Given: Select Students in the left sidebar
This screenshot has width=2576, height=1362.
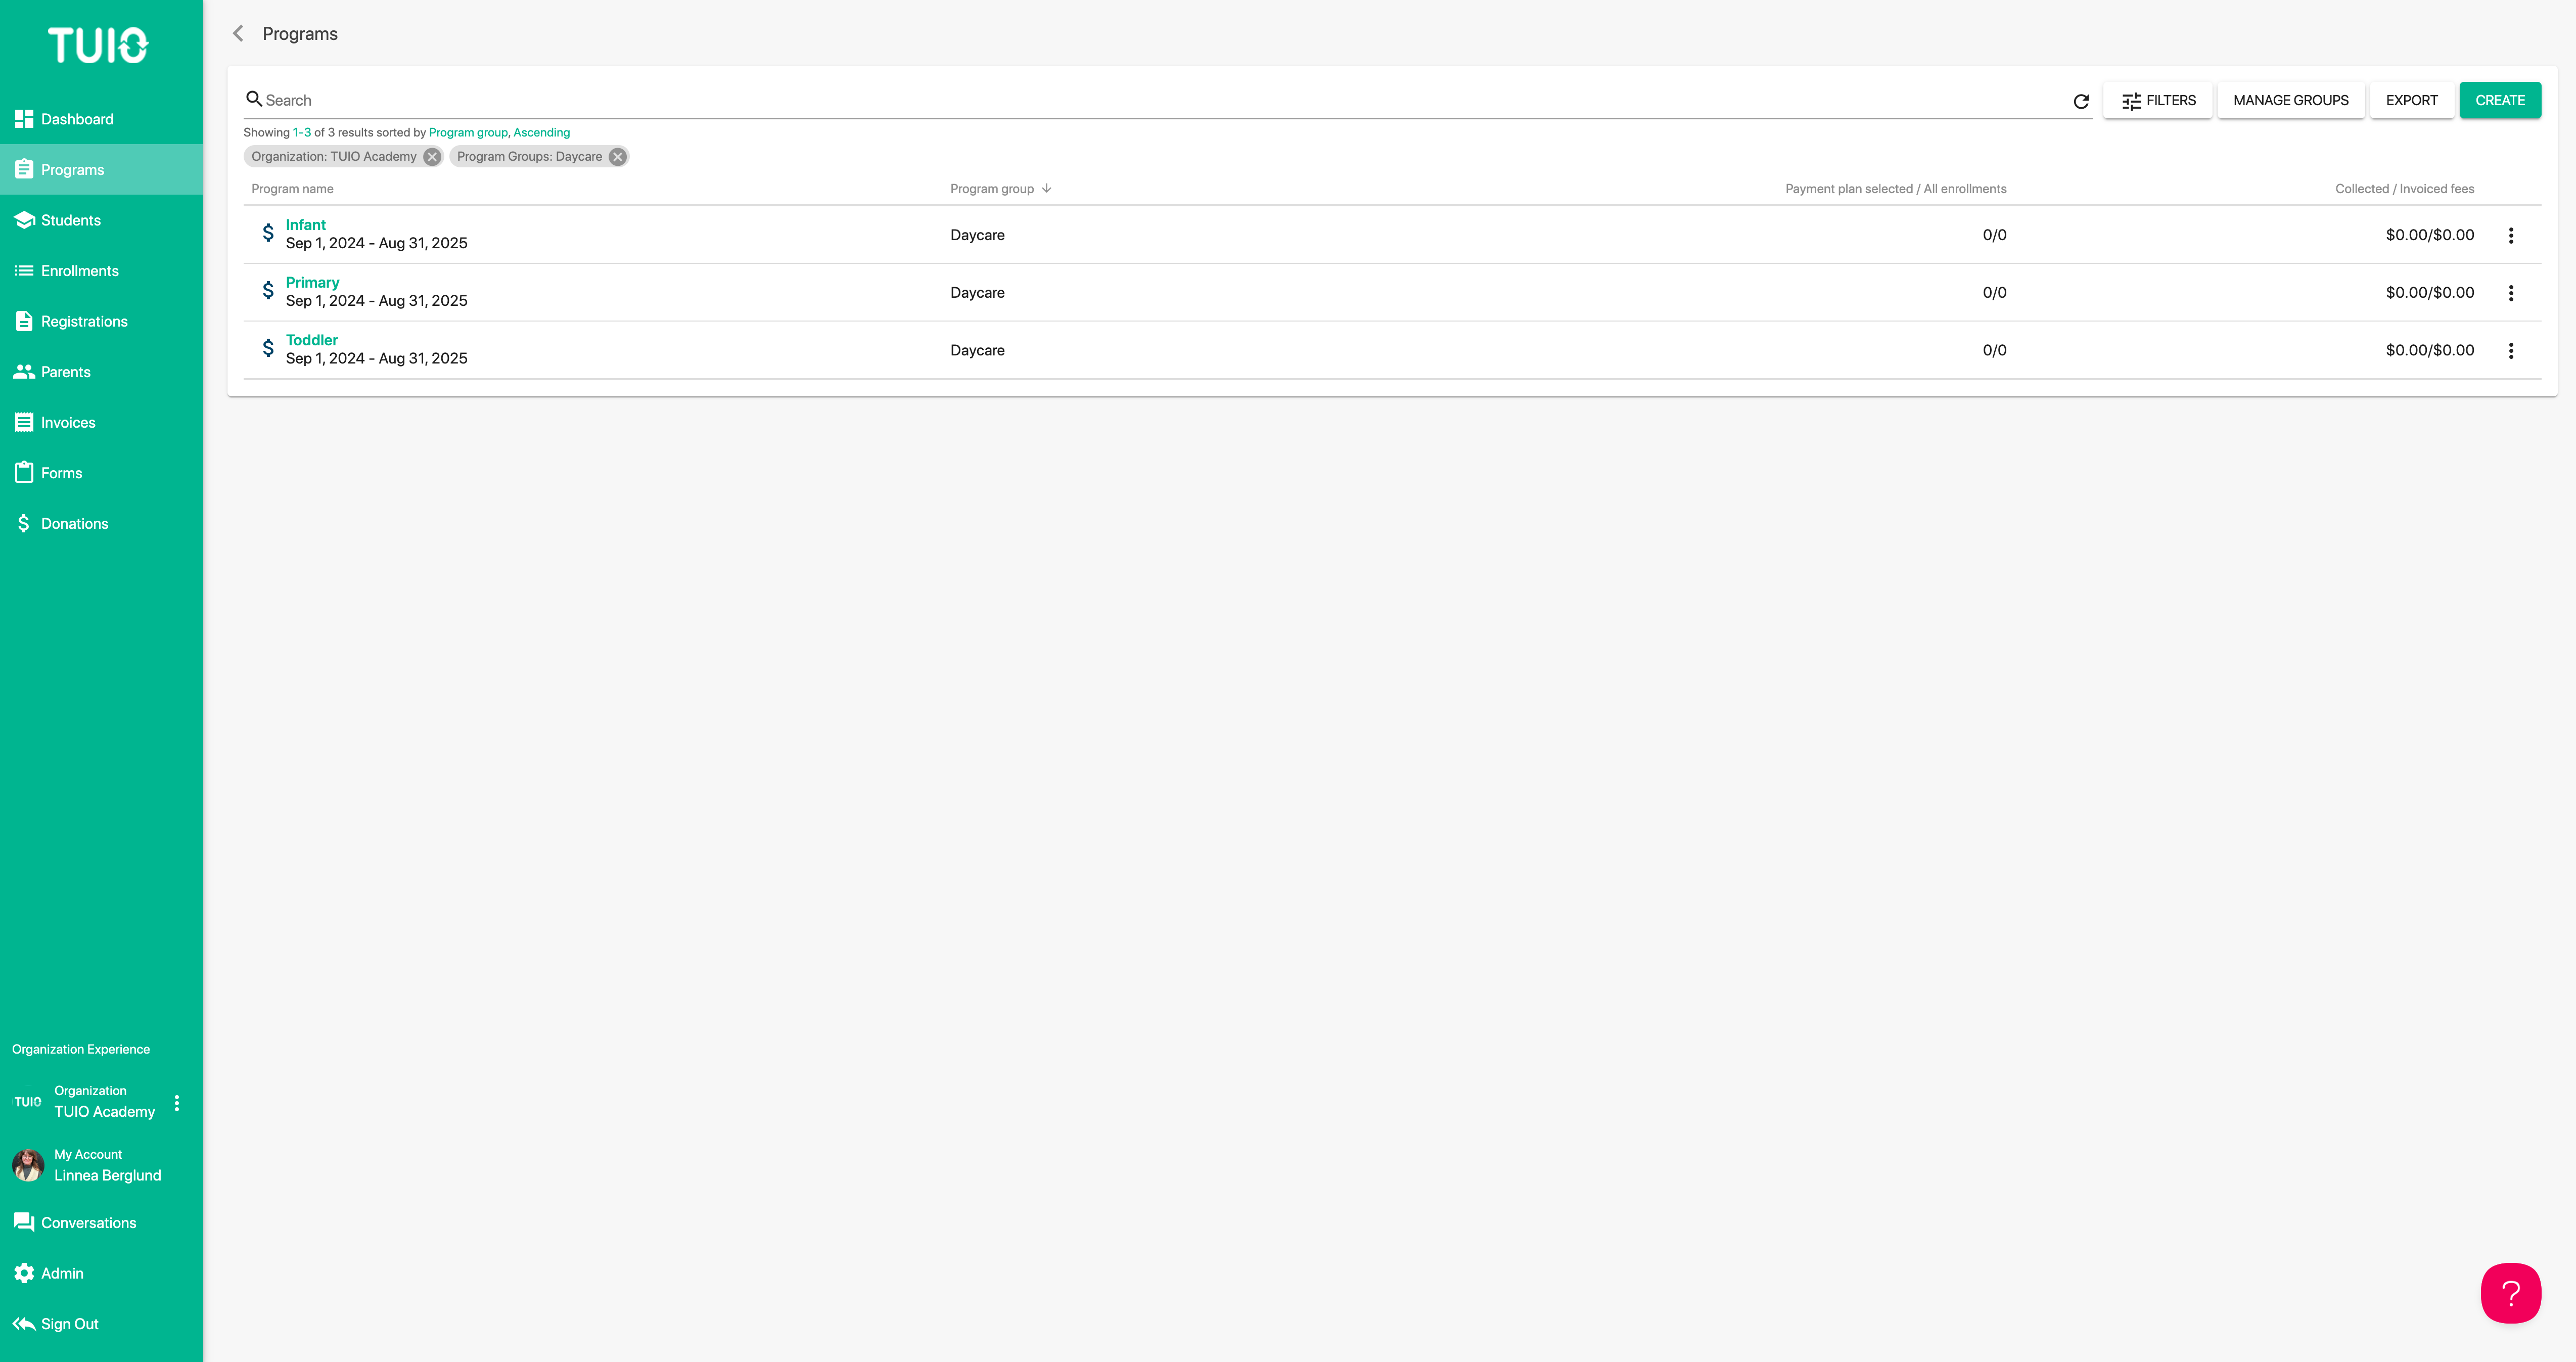Looking at the screenshot, I should click(71, 220).
